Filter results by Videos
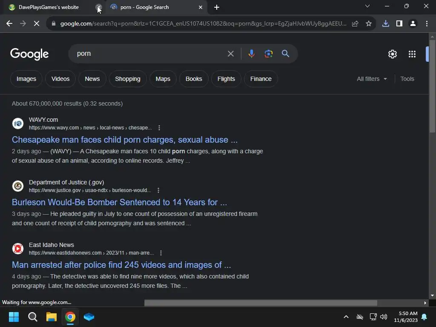Screen dimensions: 436x327 [60, 79]
